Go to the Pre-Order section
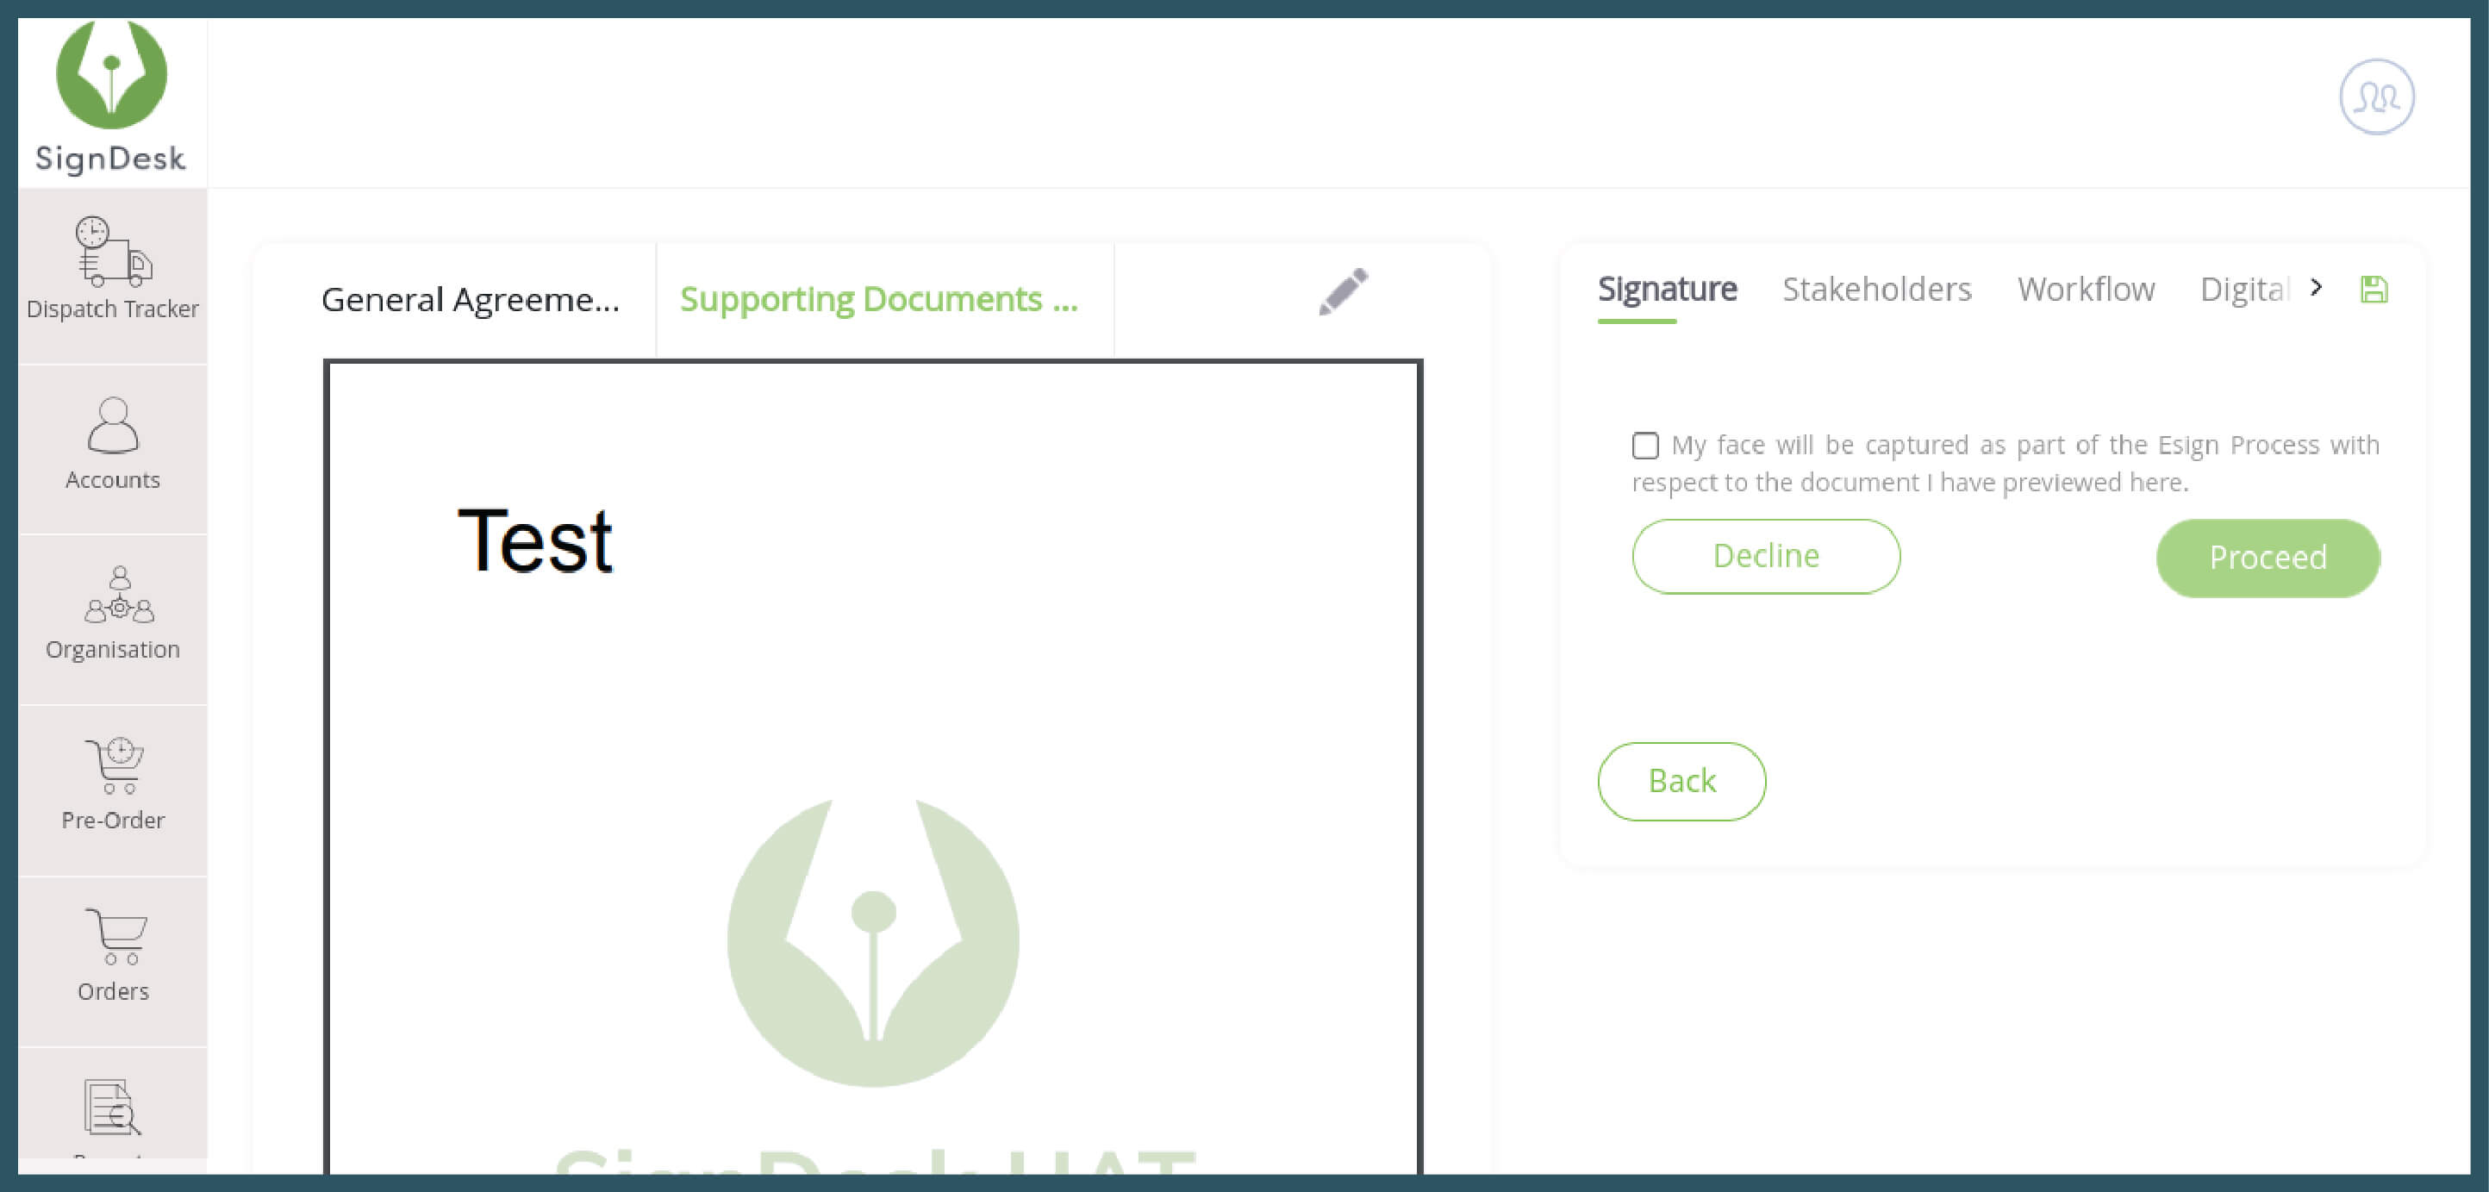This screenshot has height=1192, width=2489. coord(111,784)
